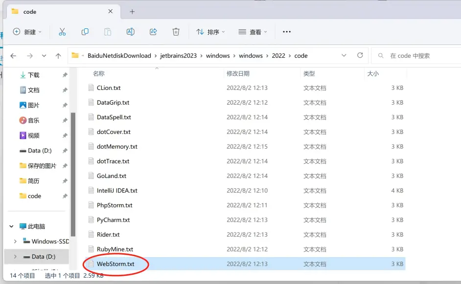
Task: Open the 新建 new item dropdown
Action: pos(27,32)
